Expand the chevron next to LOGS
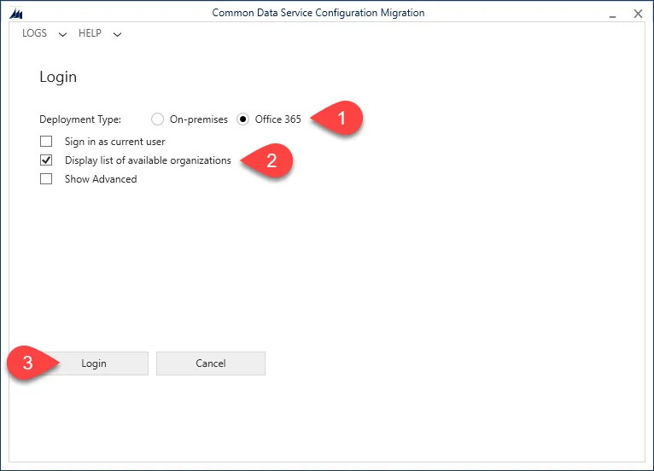Screen dimensions: 654x471 (x=62, y=35)
